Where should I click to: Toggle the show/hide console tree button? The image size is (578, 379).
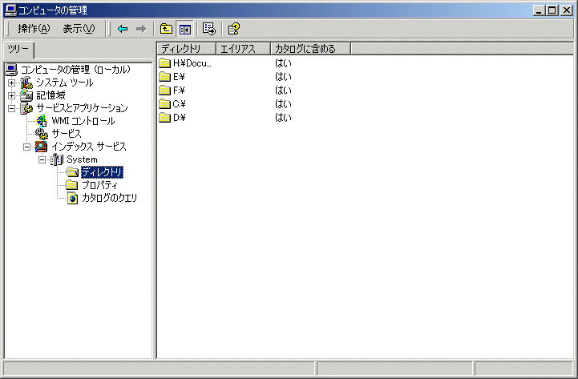[184, 29]
